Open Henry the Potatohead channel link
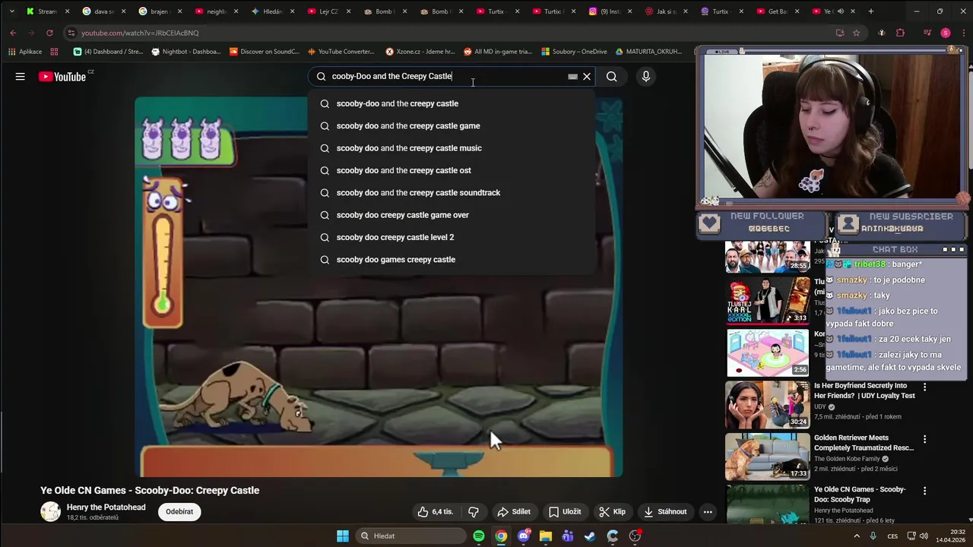The width and height of the screenshot is (973, 547). pyautogui.click(x=106, y=507)
